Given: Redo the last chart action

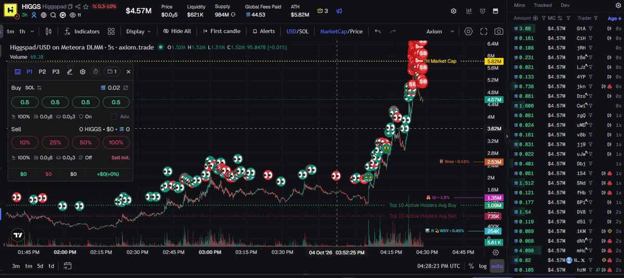Looking at the screenshot, I should (393, 31).
